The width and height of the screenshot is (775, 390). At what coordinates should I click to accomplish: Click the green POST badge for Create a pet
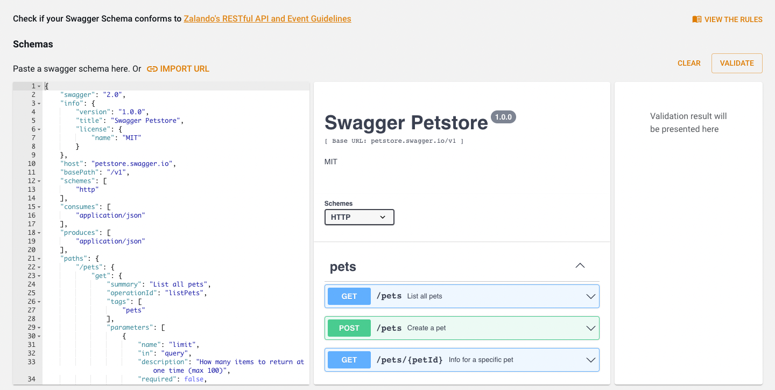click(x=349, y=328)
